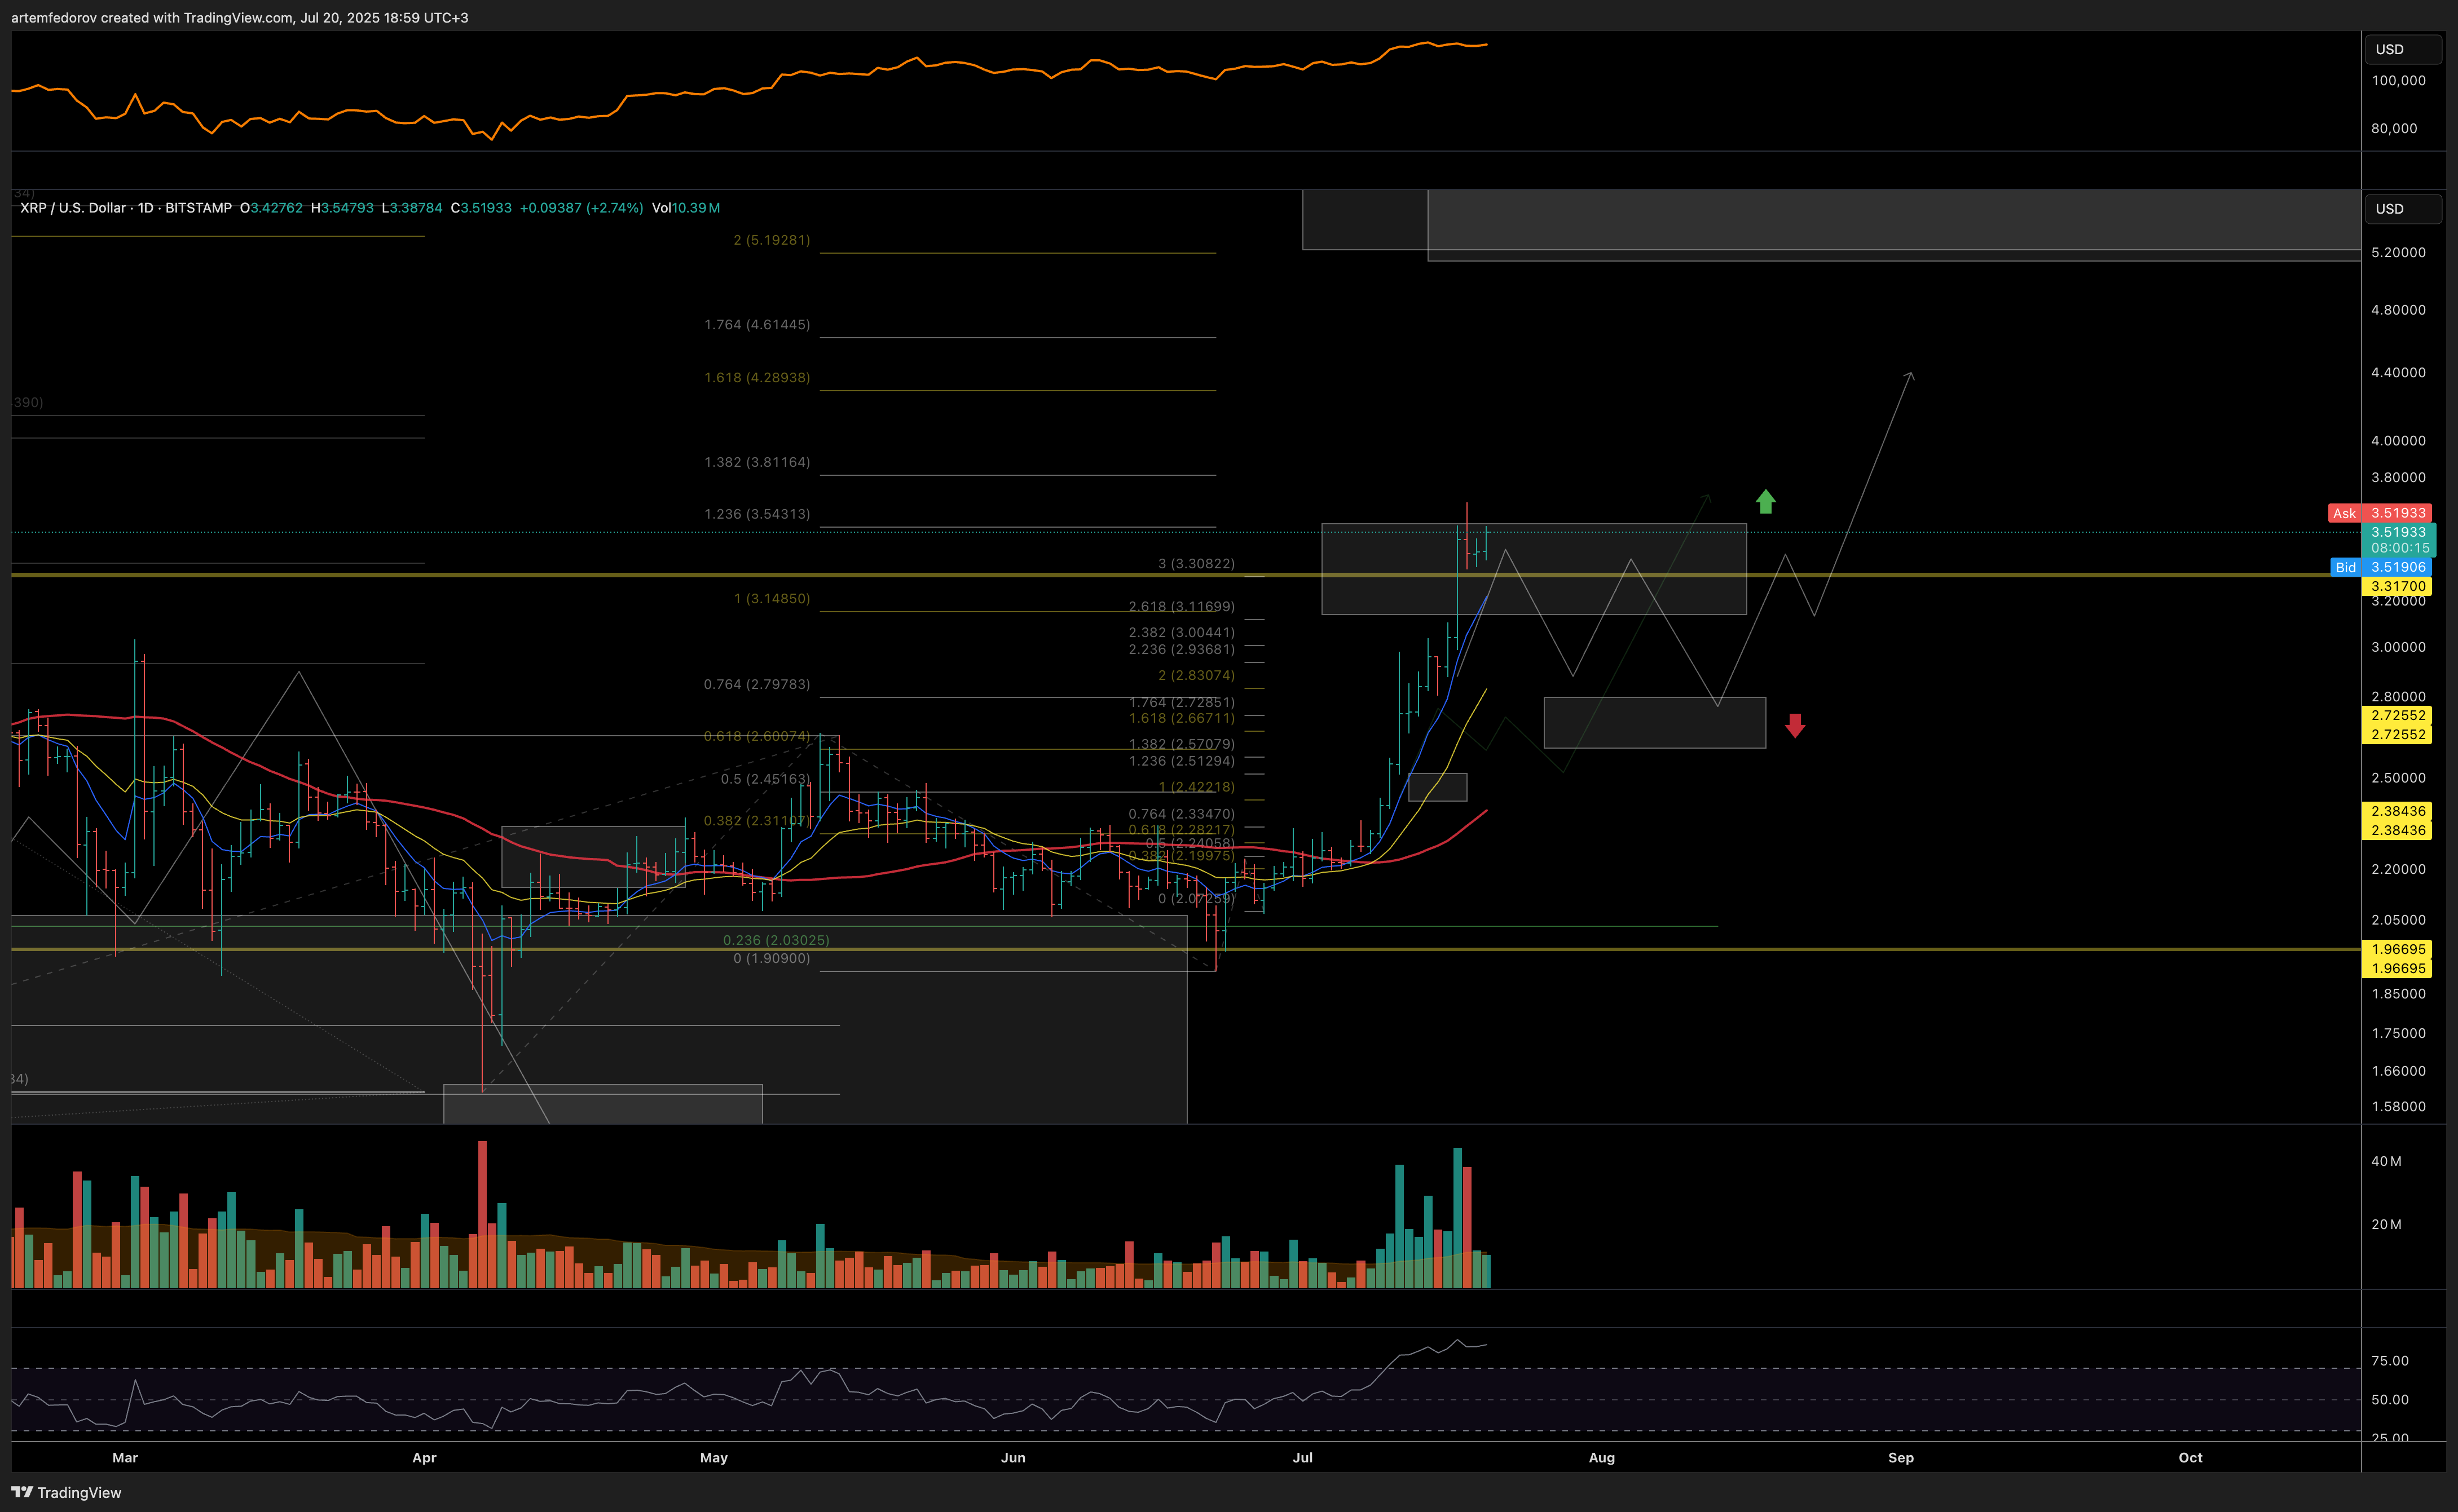Click the Fibonacci label 2 (2.83074)
Image resolution: width=2458 pixels, height=1512 pixels.
[1196, 676]
